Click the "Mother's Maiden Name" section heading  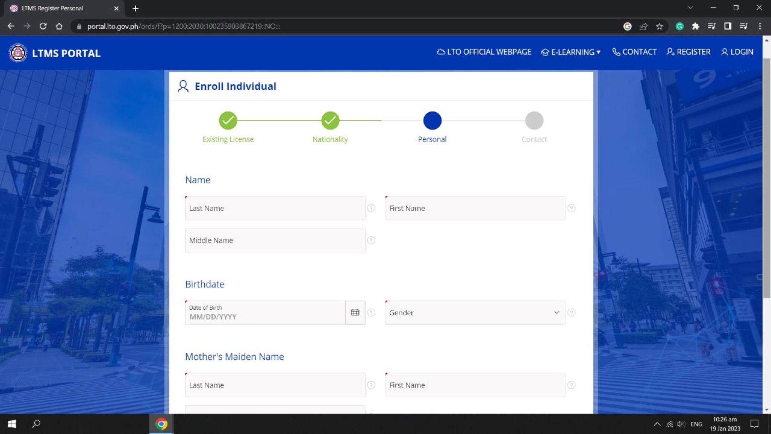[x=234, y=356]
